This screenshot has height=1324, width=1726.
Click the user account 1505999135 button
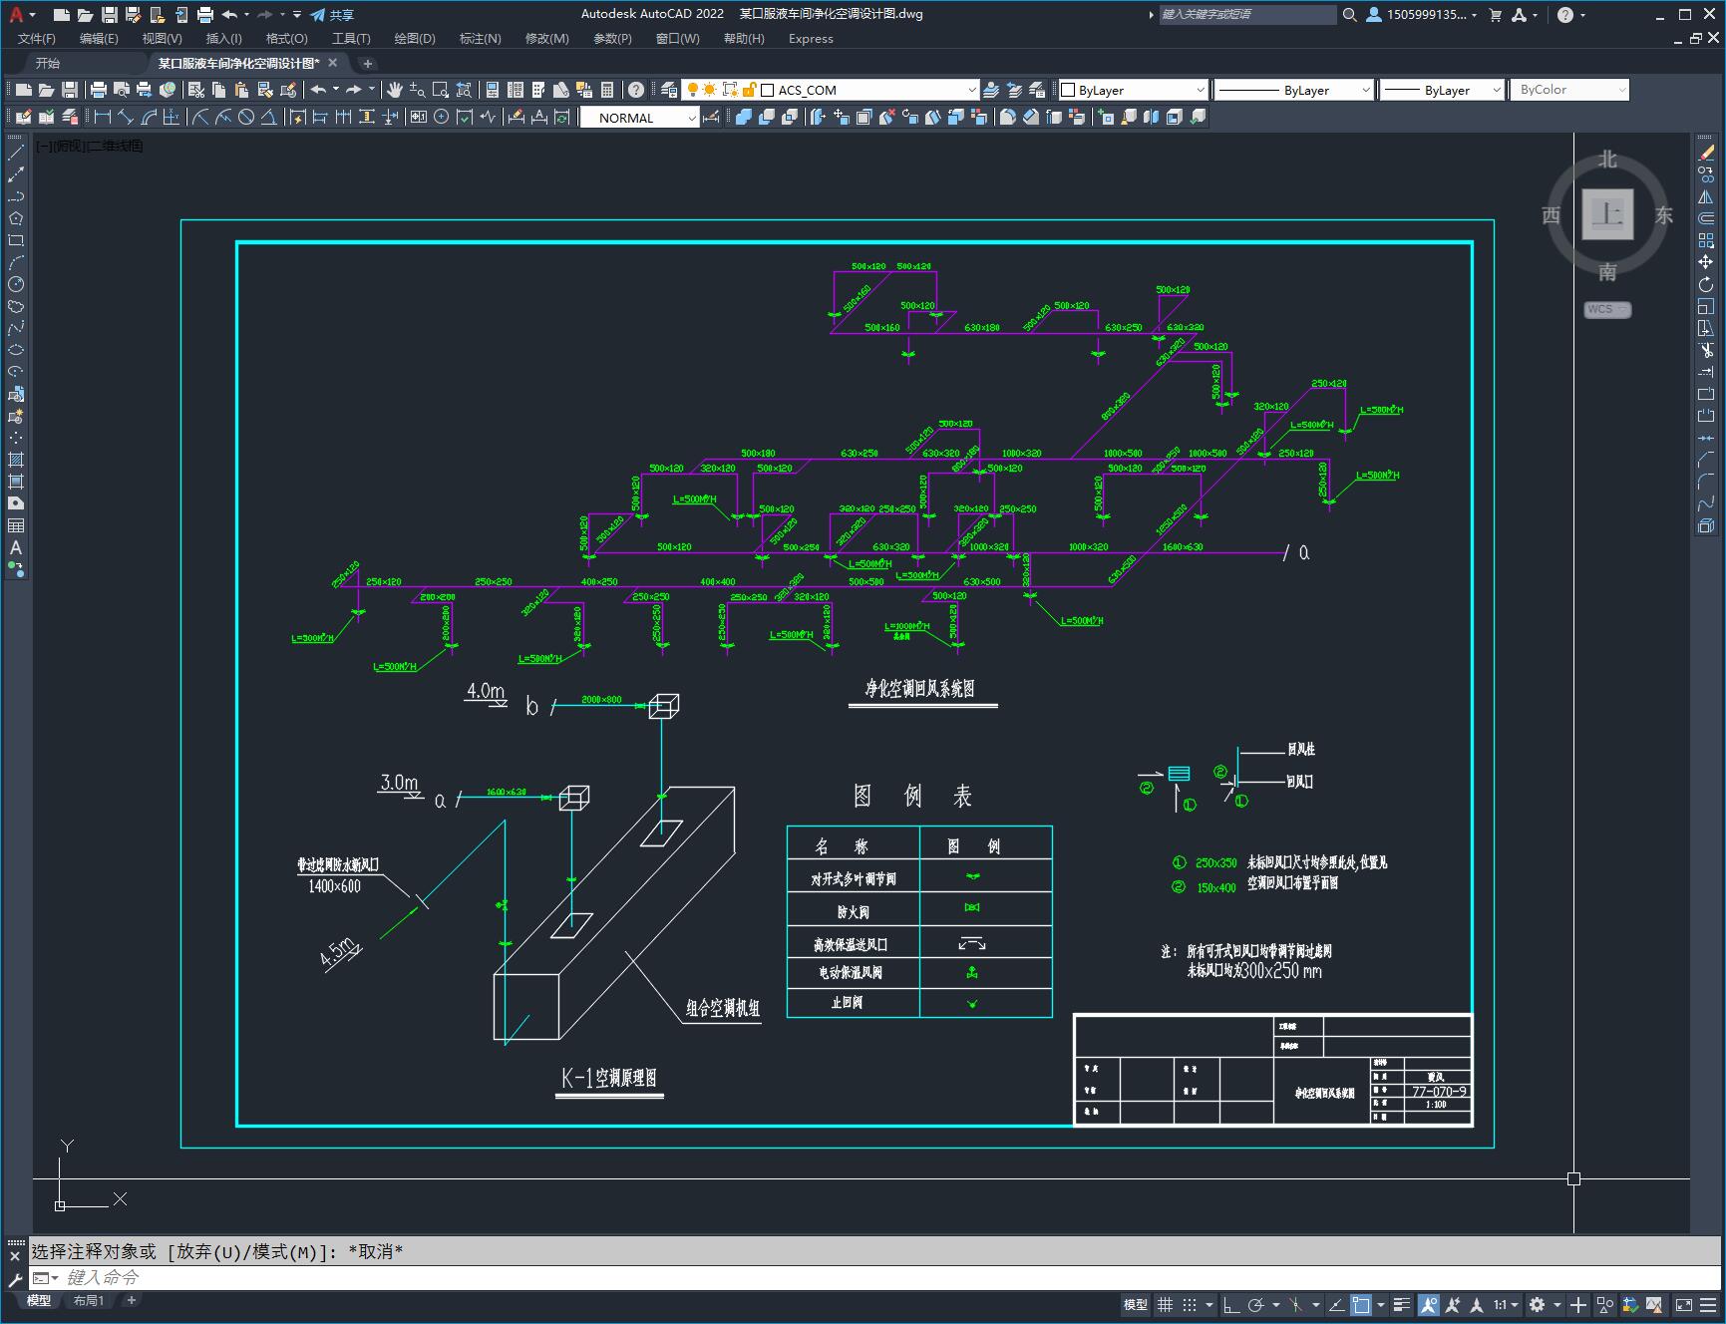[1422, 14]
